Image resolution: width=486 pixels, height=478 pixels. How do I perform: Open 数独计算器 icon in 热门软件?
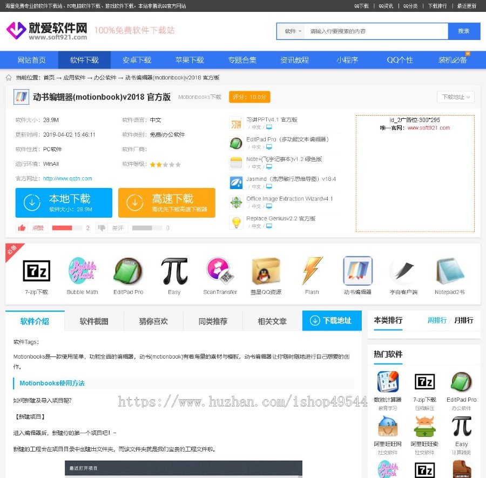[387, 381]
